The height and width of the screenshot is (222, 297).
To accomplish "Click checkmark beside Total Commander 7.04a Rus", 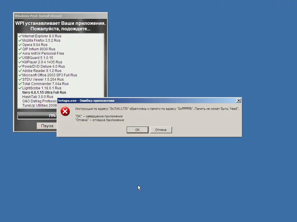I will tap(20, 84).
